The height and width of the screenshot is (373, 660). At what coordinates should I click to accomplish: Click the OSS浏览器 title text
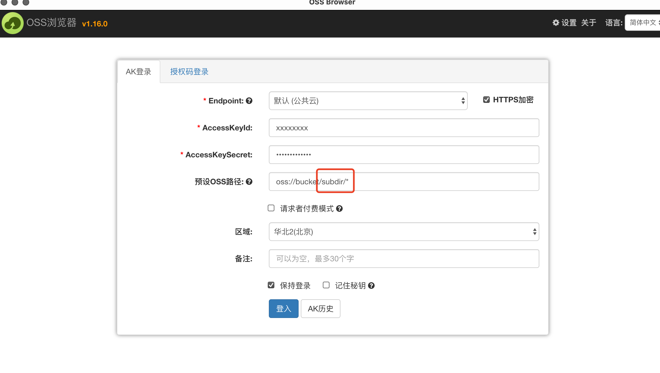[51, 23]
